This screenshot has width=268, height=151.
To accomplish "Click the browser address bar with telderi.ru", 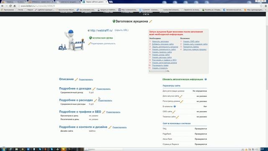I will pyautogui.click(x=139, y=6).
